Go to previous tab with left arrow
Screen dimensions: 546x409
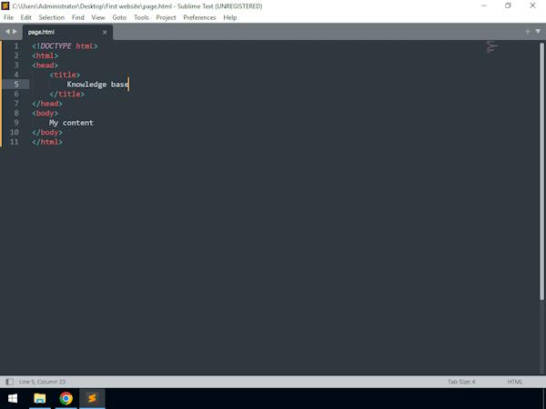click(7, 32)
